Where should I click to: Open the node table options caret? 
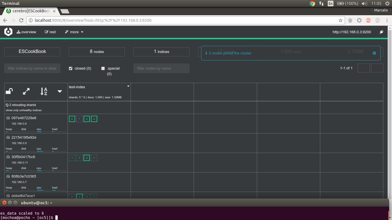60,91
